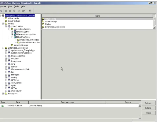Click Enterprise Applications folder icon in Name list

pyautogui.click(x=43, y=27)
